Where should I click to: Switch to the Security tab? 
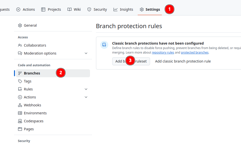[97, 9]
